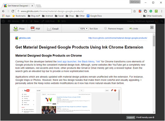Viewport: 165px width, 121px height.
Task: Click the YouTube screenshot thumbnail in article
Action: (x=70, y=100)
